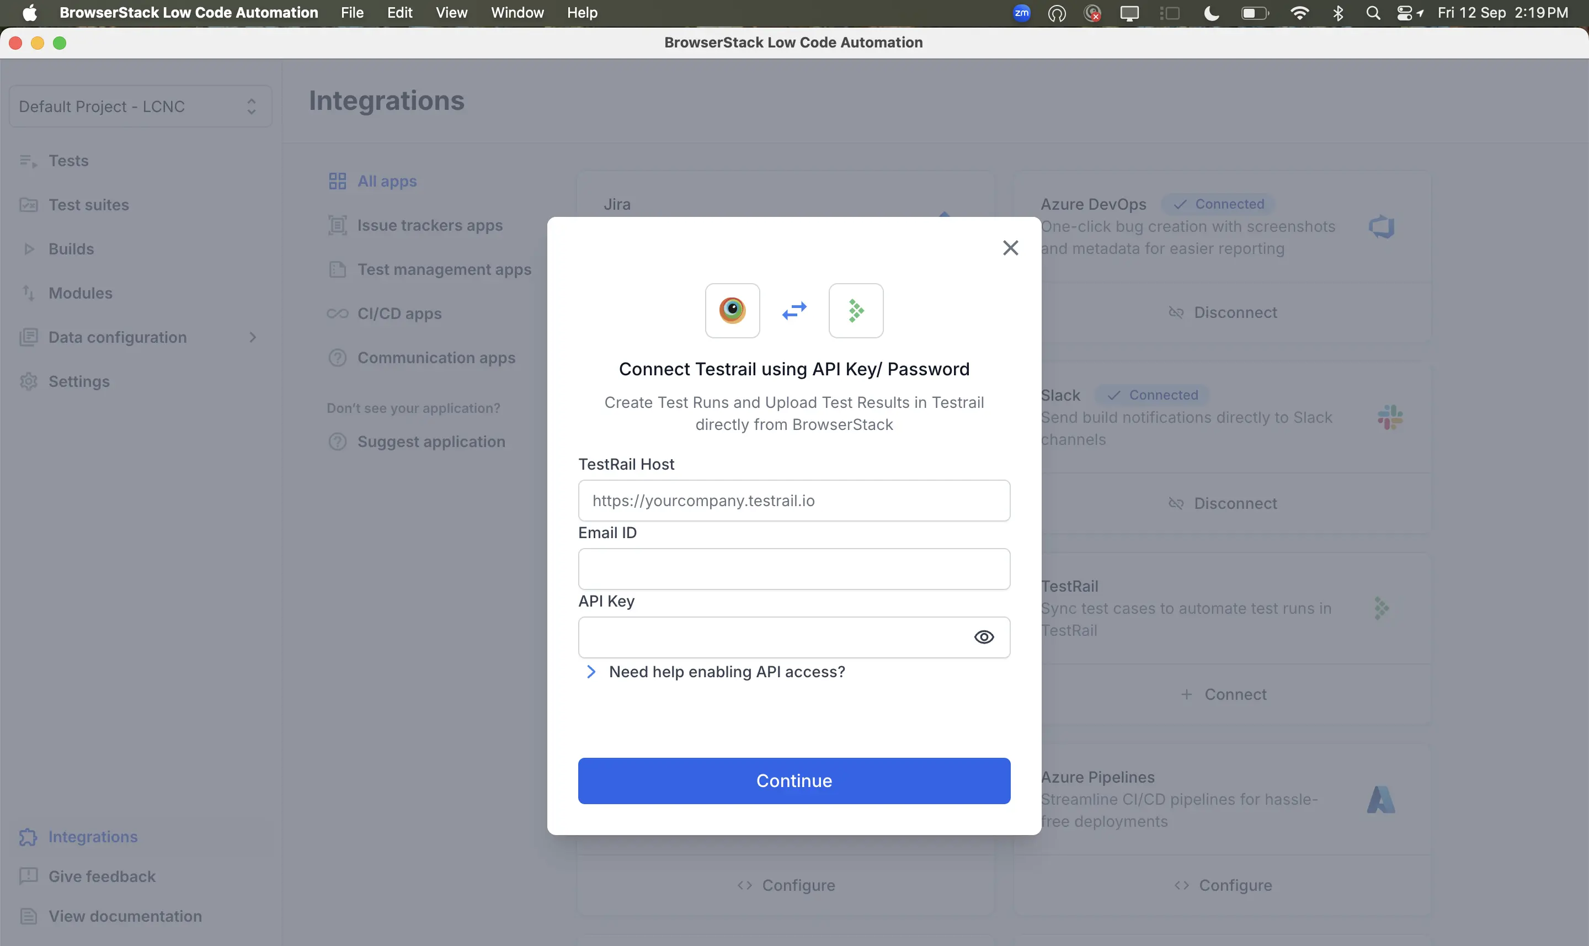The height and width of the screenshot is (946, 1589).
Task: Click the TestRail Host input field
Action: [x=794, y=501]
